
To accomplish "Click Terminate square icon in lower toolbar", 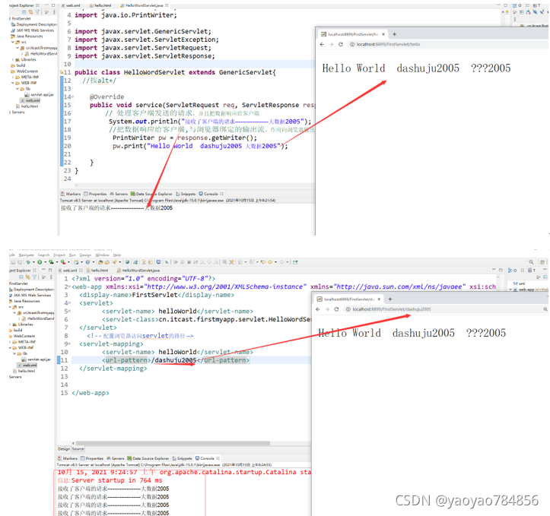I will click(189, 262).
